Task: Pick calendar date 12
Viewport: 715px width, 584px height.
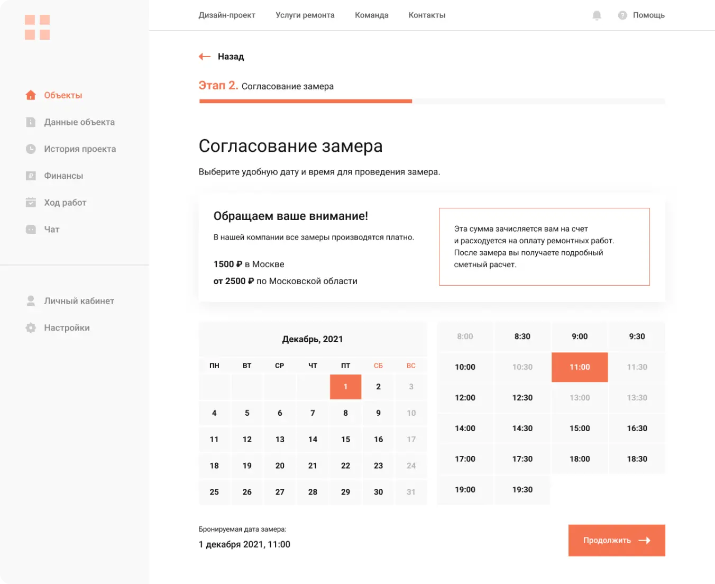Action: pyautogui.click(x=247, y=440)
